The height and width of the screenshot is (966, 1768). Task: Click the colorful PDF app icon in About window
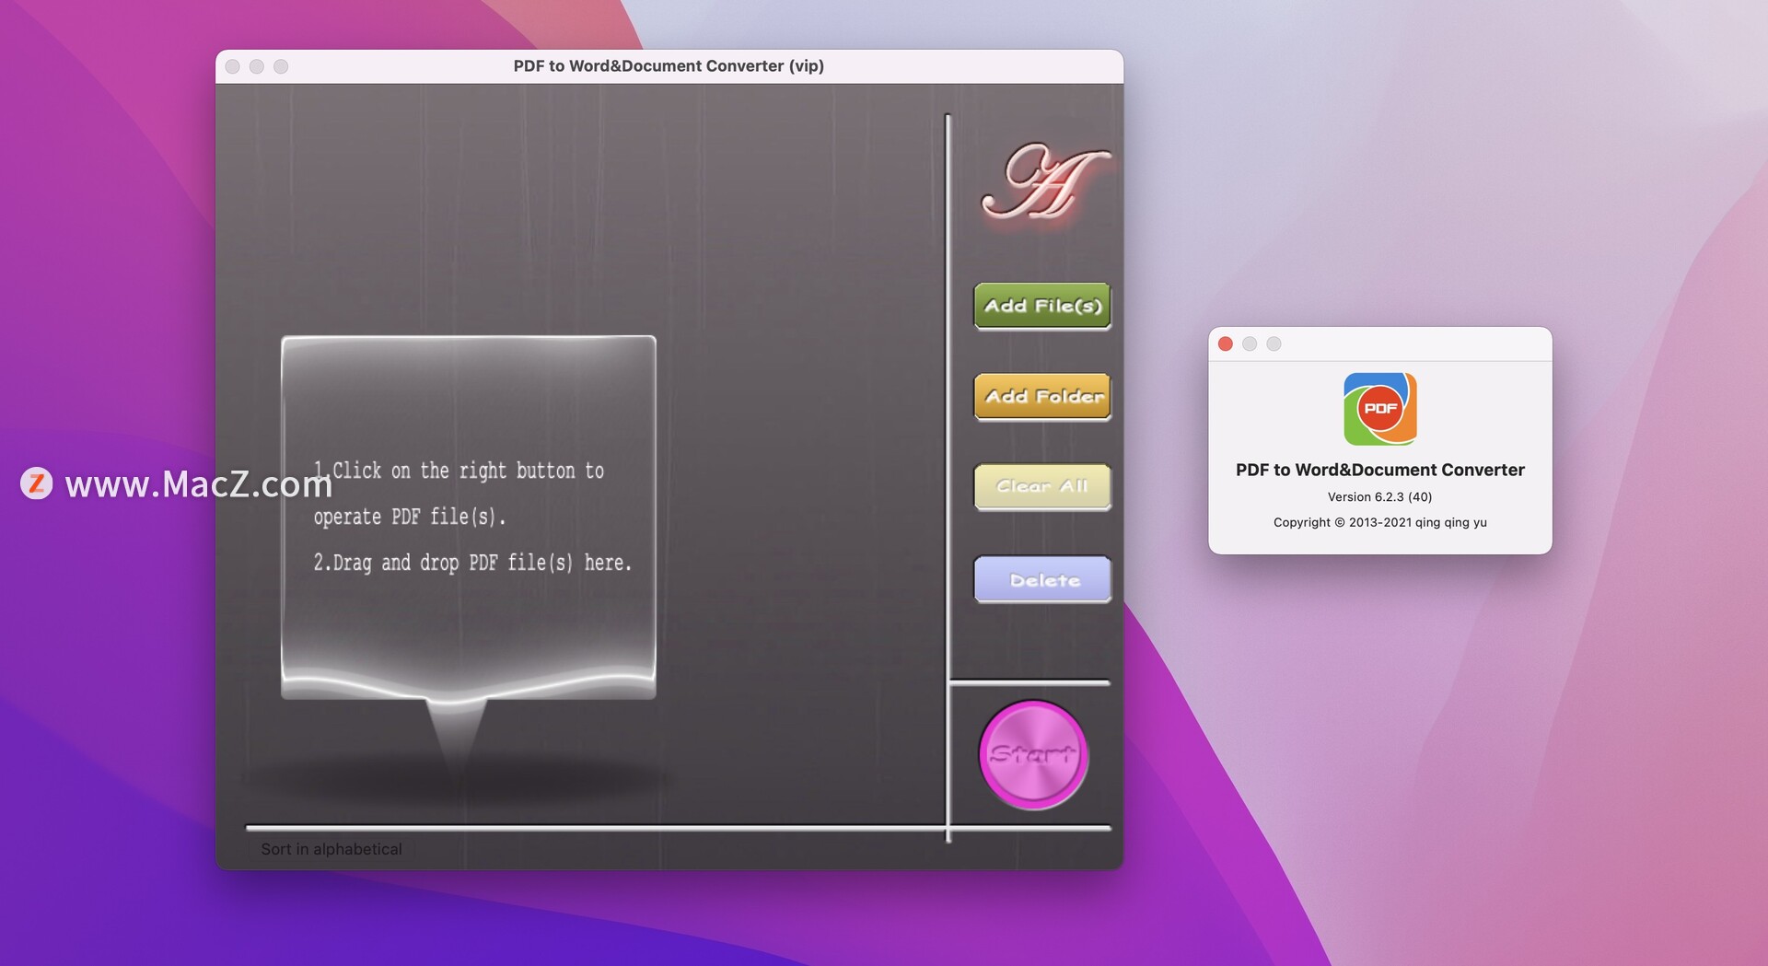(1379, 409)
